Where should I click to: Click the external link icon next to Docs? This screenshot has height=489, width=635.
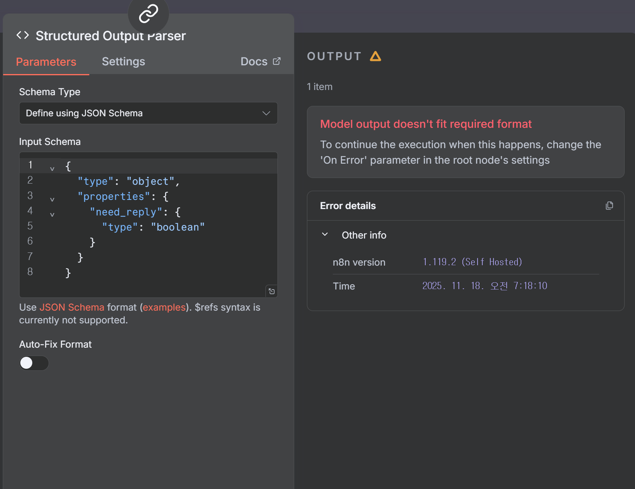(x=277, y=61)
